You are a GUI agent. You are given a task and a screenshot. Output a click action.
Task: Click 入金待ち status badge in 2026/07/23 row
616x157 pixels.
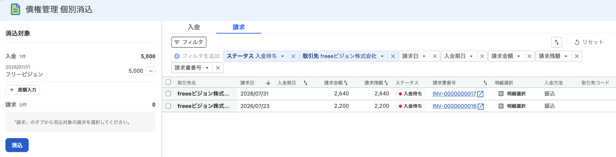[410, 106]
